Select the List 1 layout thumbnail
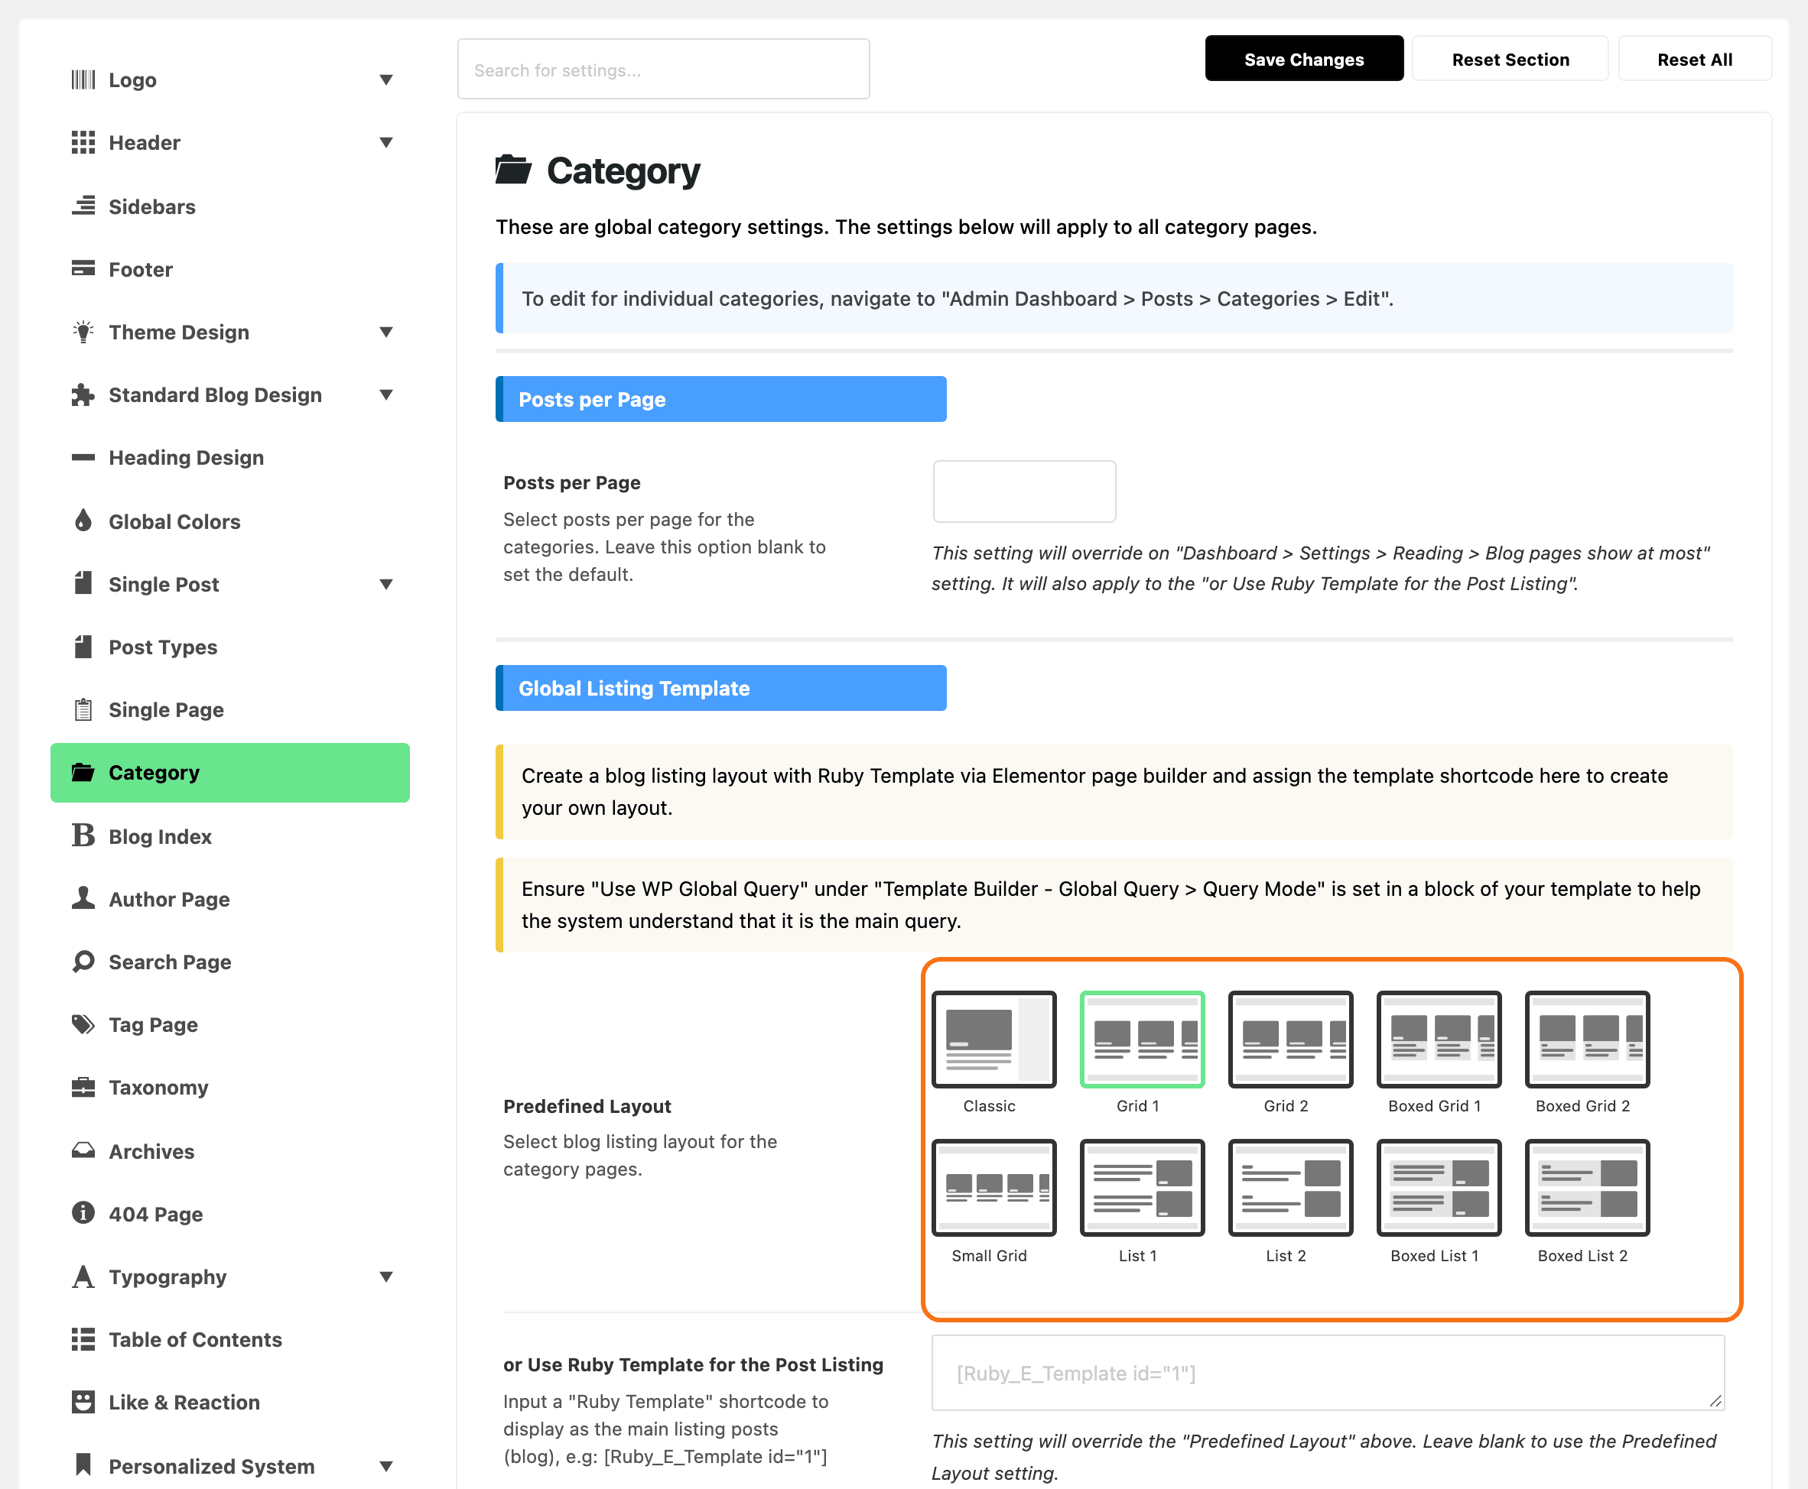The height and width of the screenshot is (1489, 1808). click(1142, 1188)
